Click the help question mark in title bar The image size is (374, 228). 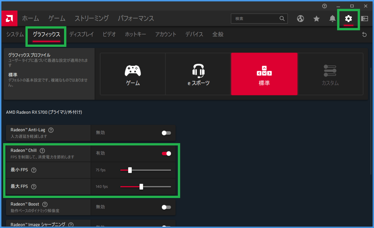click(x=324, y=6)
